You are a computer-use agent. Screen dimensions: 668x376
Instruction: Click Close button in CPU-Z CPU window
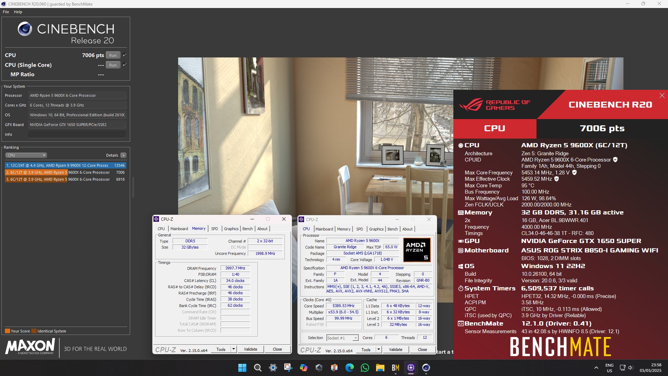click(422, 350)
